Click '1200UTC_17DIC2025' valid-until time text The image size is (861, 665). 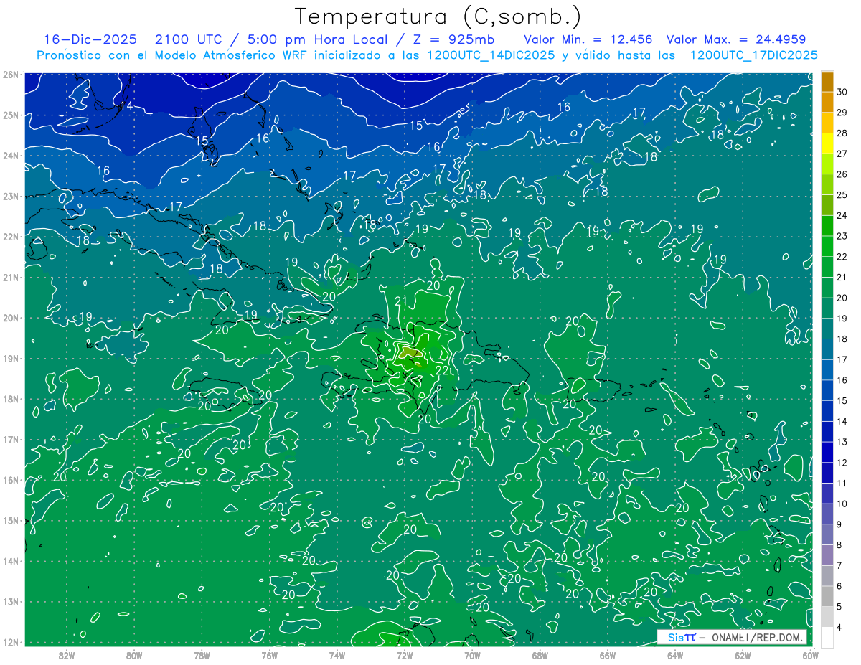click(x=753, y=55)
